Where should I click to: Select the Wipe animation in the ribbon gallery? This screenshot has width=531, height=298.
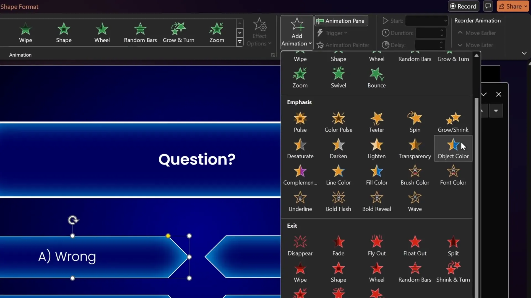click(25, 33)
